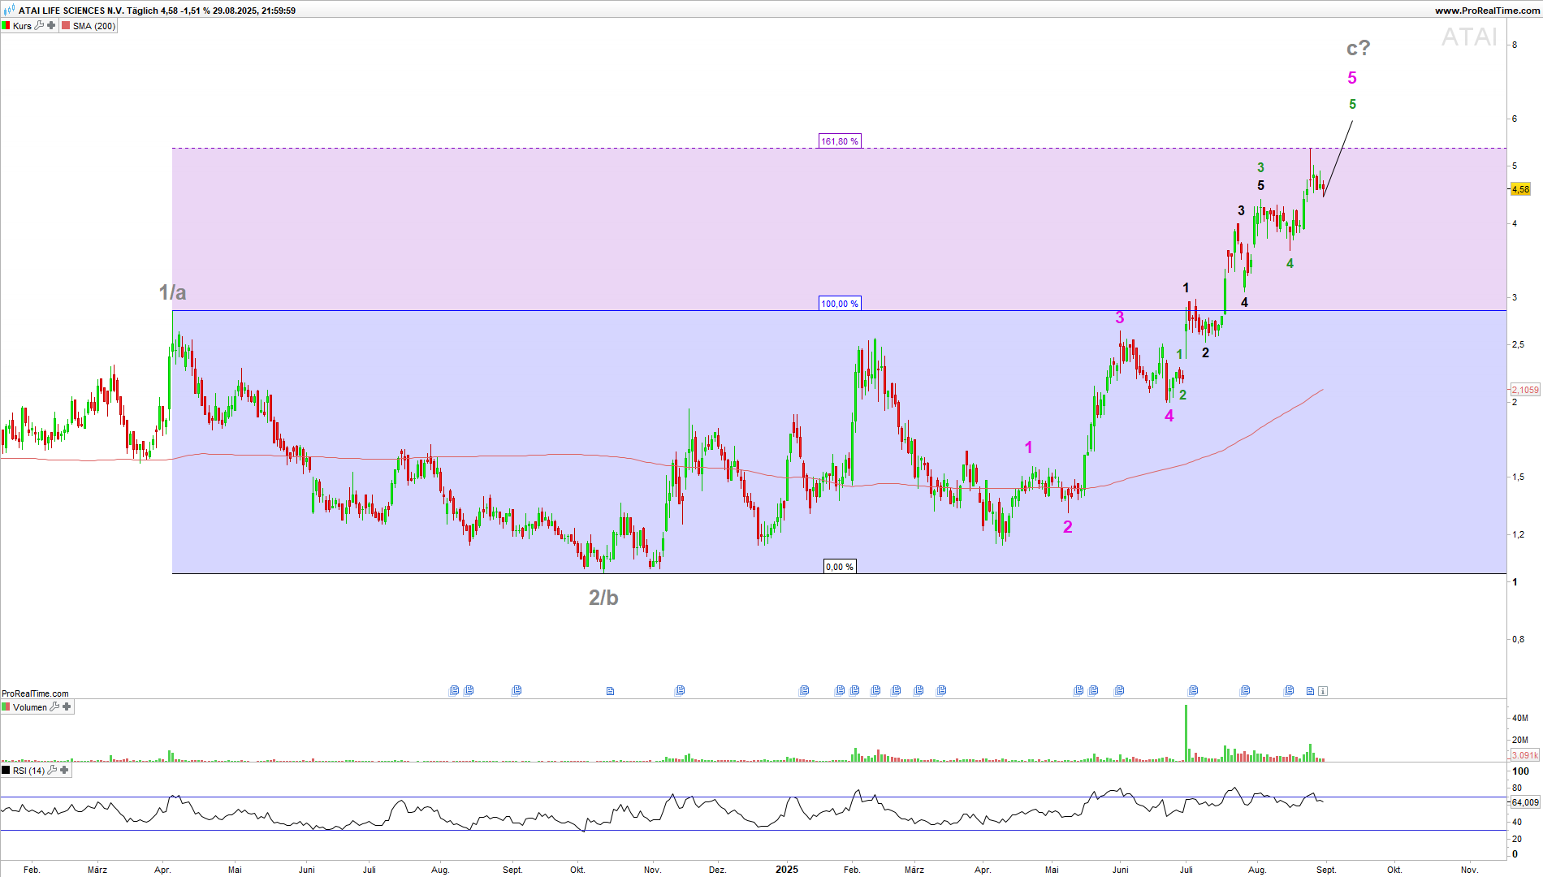Click the 2025 year label on time axis
This screenshot has width=1543, height=877.
click(786, 870)
